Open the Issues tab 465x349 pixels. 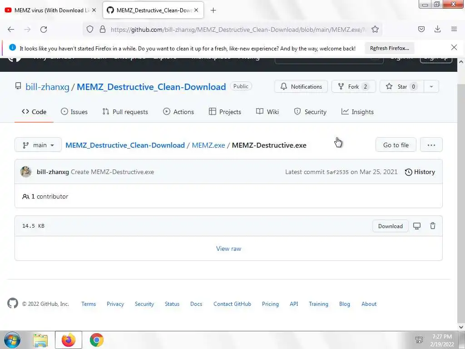74,112
